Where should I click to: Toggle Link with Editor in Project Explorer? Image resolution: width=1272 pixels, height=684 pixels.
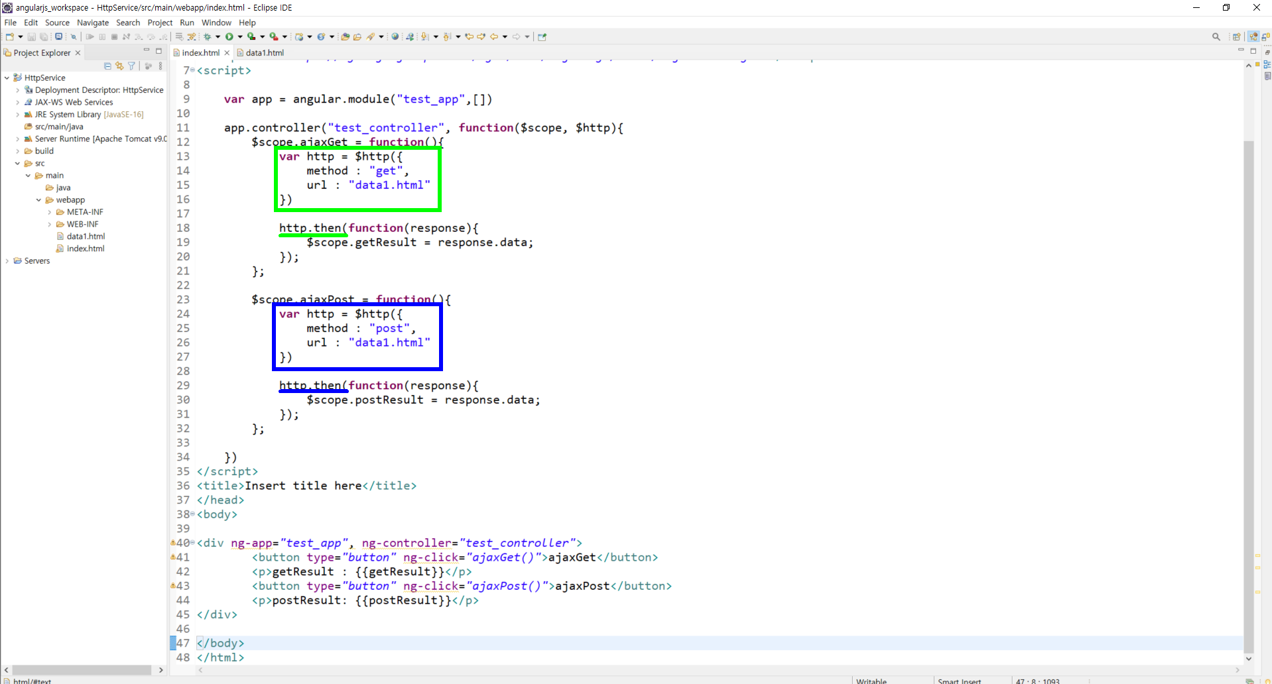[119, 66]
